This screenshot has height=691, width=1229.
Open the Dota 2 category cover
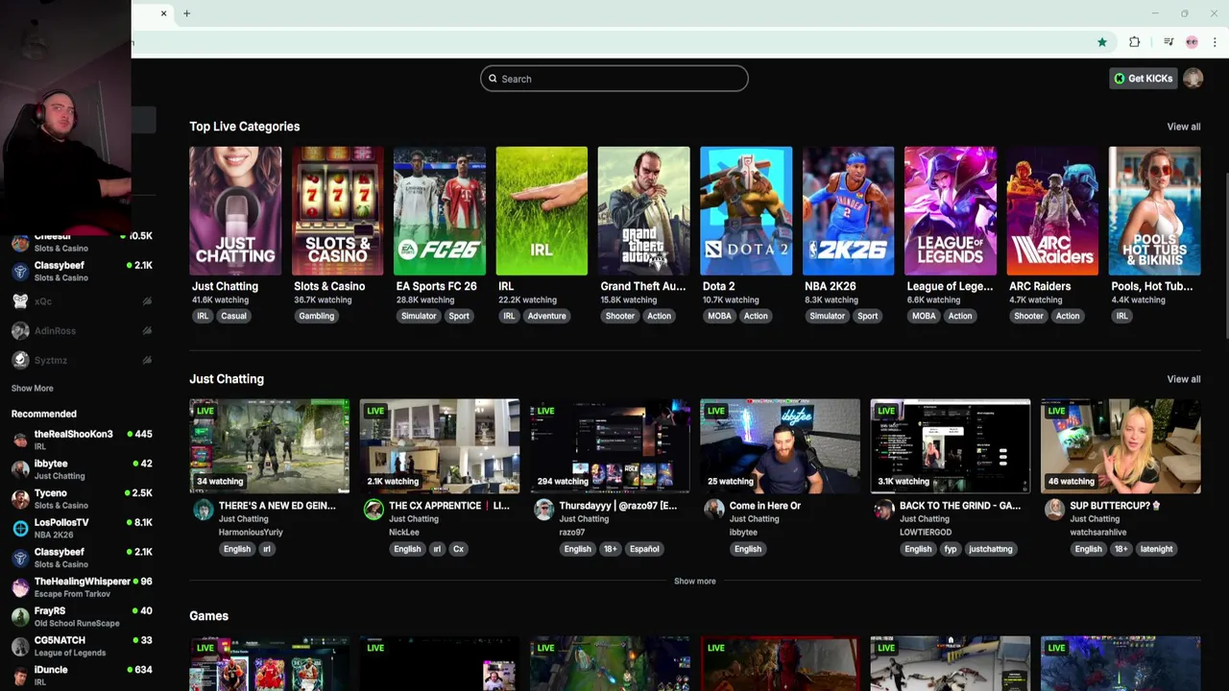[746, 211]
